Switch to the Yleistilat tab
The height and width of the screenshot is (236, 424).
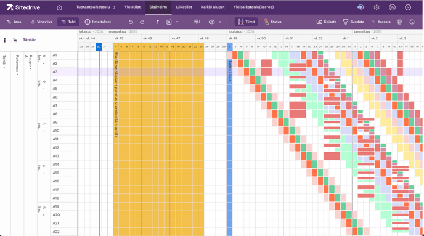pyautogui.click(x=132, y=7)
